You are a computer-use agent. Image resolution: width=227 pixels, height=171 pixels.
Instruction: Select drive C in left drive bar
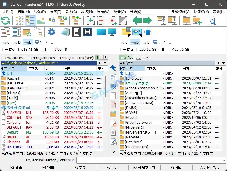click(6, 42)
